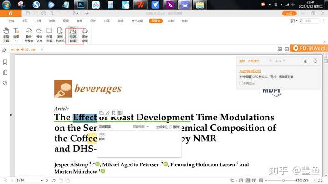Click the PDF转Word button

pyautogui.click(x=309, y=48)
